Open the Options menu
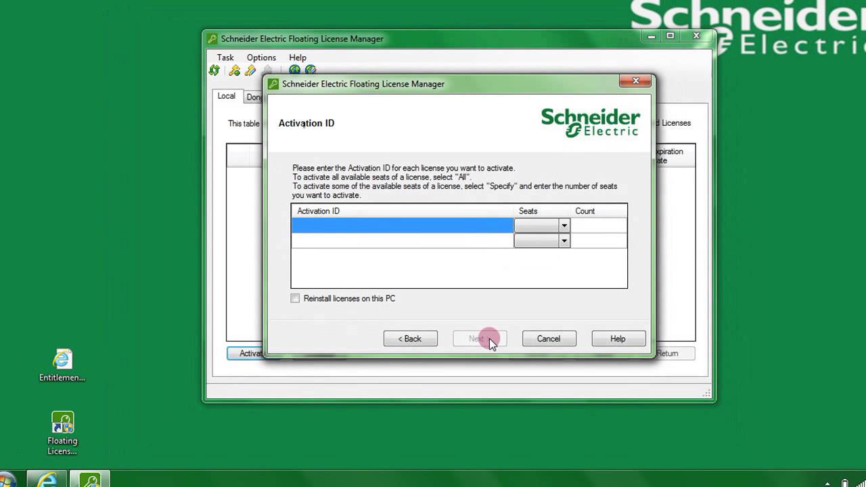The image size is (866, 487). 261,57
